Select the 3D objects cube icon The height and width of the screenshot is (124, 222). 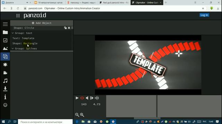click(x=5, y=56)
